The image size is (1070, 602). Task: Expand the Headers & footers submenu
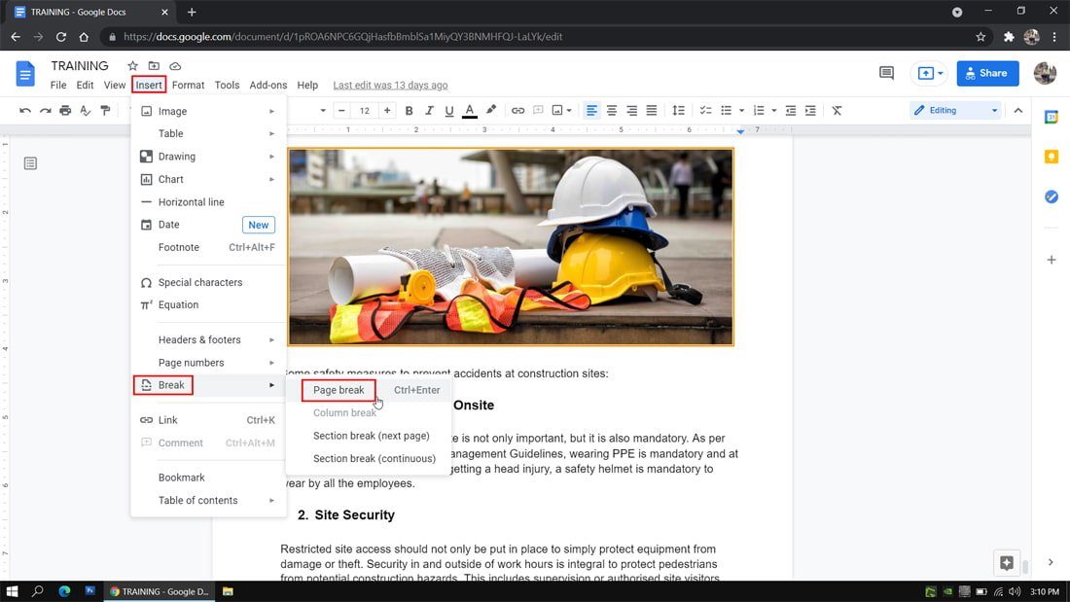tap(198, 339)
